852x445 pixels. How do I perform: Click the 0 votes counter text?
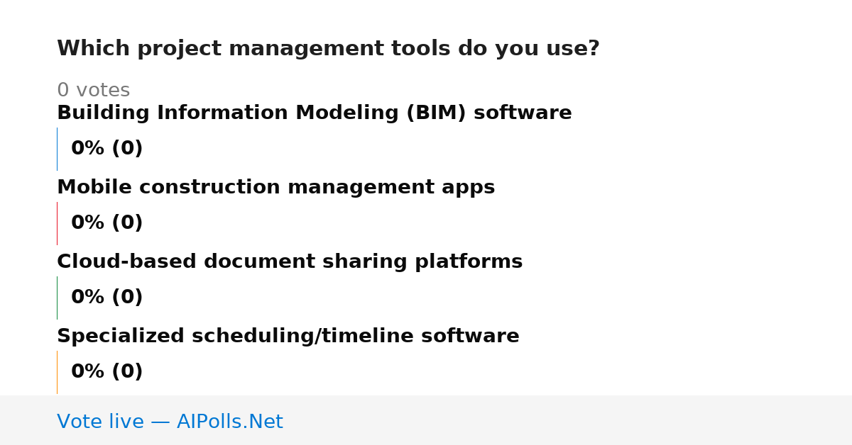(x=93, y=91)
